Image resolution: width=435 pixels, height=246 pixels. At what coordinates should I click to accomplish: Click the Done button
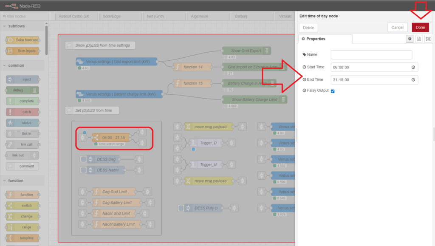pyautogui.click(x=420, y=27)
